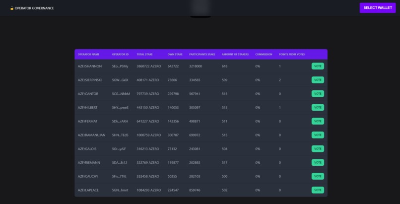Vote for AZF/CANTOR operator

tap(318, 94)
